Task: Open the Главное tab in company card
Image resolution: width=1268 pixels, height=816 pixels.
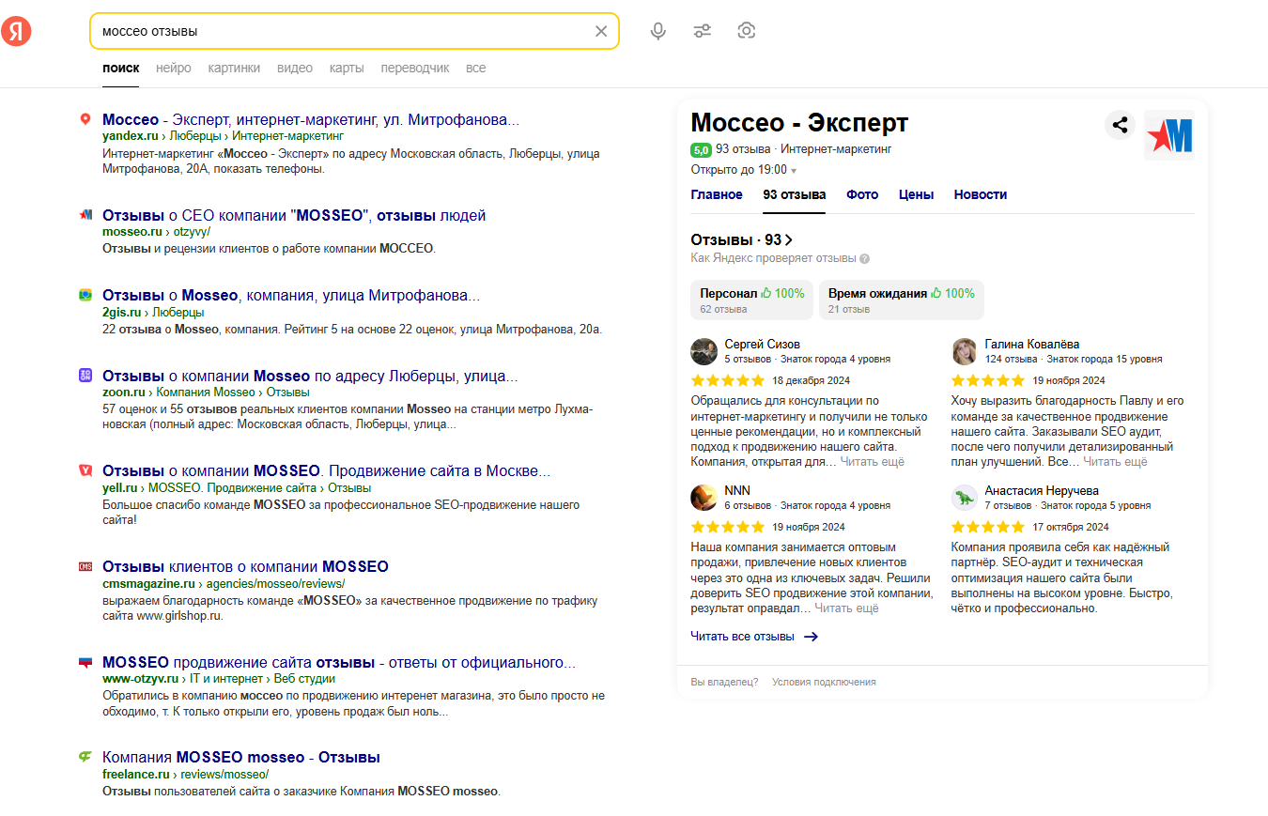Action: [x=717, y=194]
